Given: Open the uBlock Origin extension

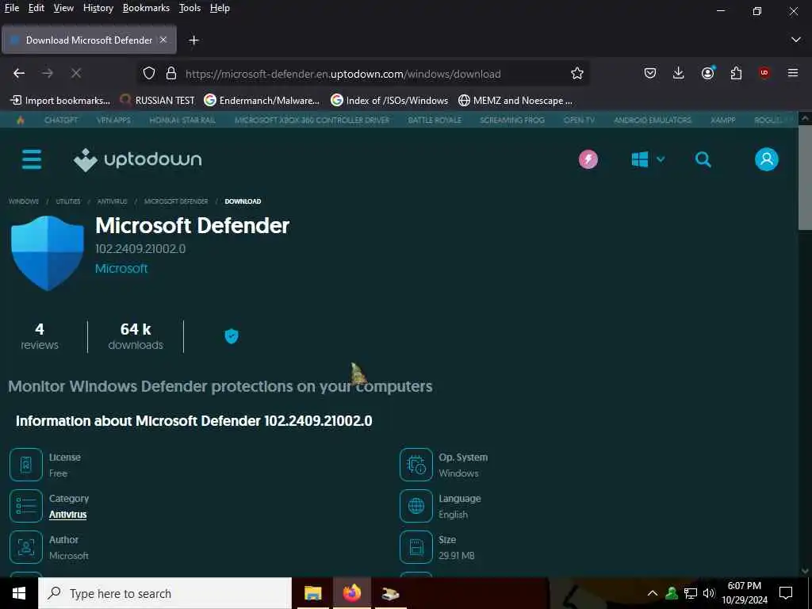Looking at the screenshot, I should (x=764, y=74).
